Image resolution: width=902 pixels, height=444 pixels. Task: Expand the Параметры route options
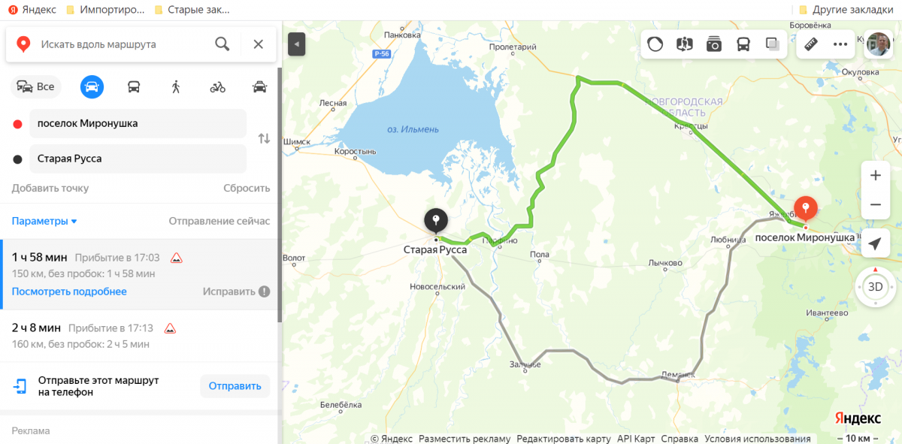(x=44, y=221)
